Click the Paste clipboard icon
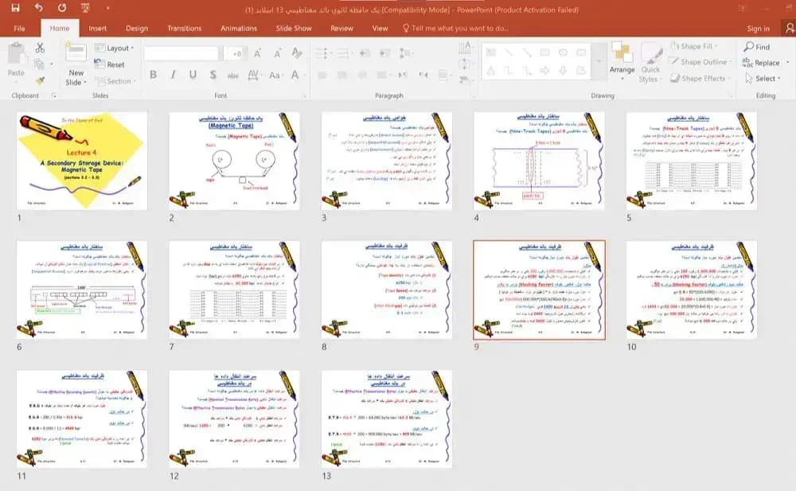Image resolution: width=796 pixels, height=491 pixels. click(17, 54)
